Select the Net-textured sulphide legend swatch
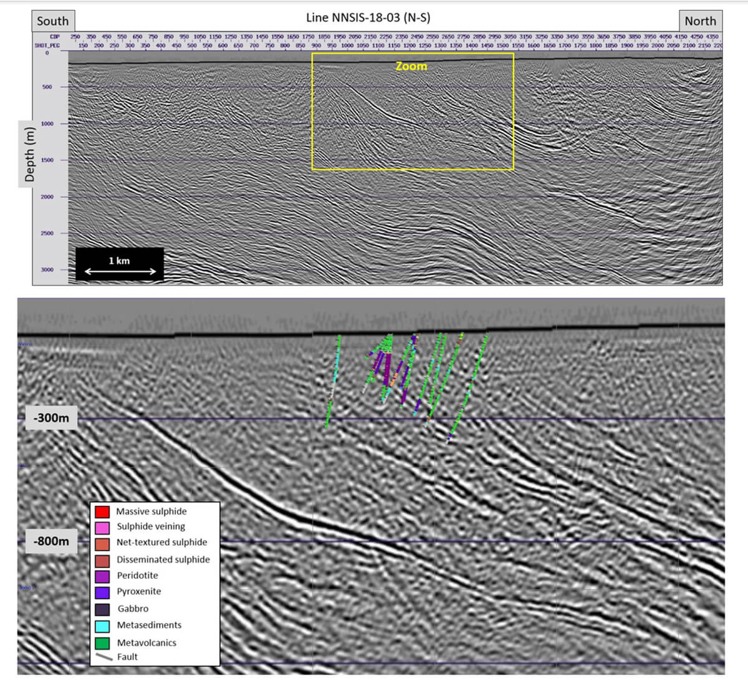 102,543
